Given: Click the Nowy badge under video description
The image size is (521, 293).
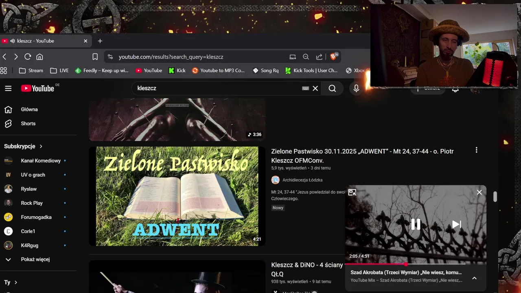Looking at the screenshot, I should pyautogui.click(x=278, y=208).
